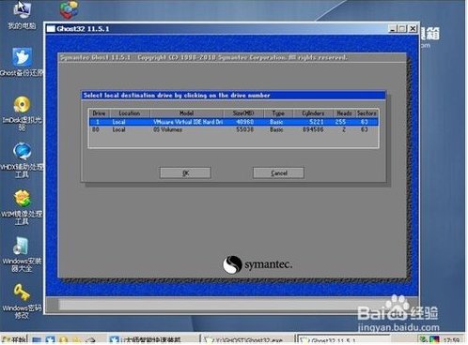Launch the Ghost备份还原 desktop icon
The image size is (468, 345).
coord(22,62)
